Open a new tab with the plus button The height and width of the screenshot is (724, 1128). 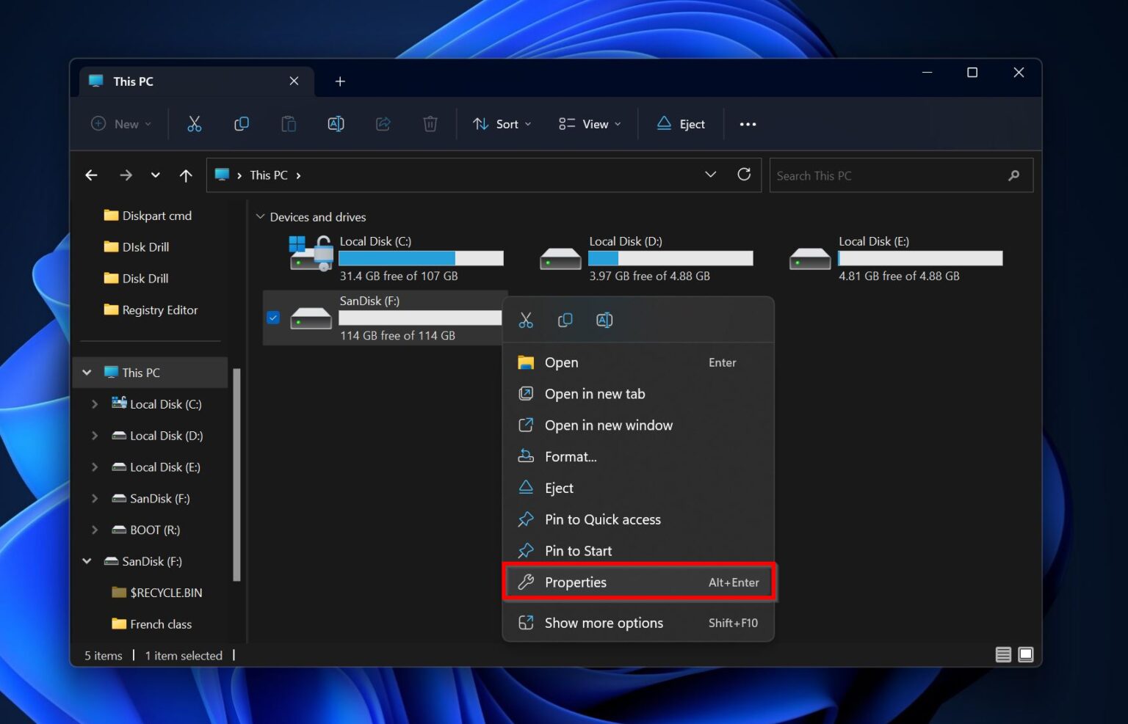pyautogui.click(x=340, y=81)
